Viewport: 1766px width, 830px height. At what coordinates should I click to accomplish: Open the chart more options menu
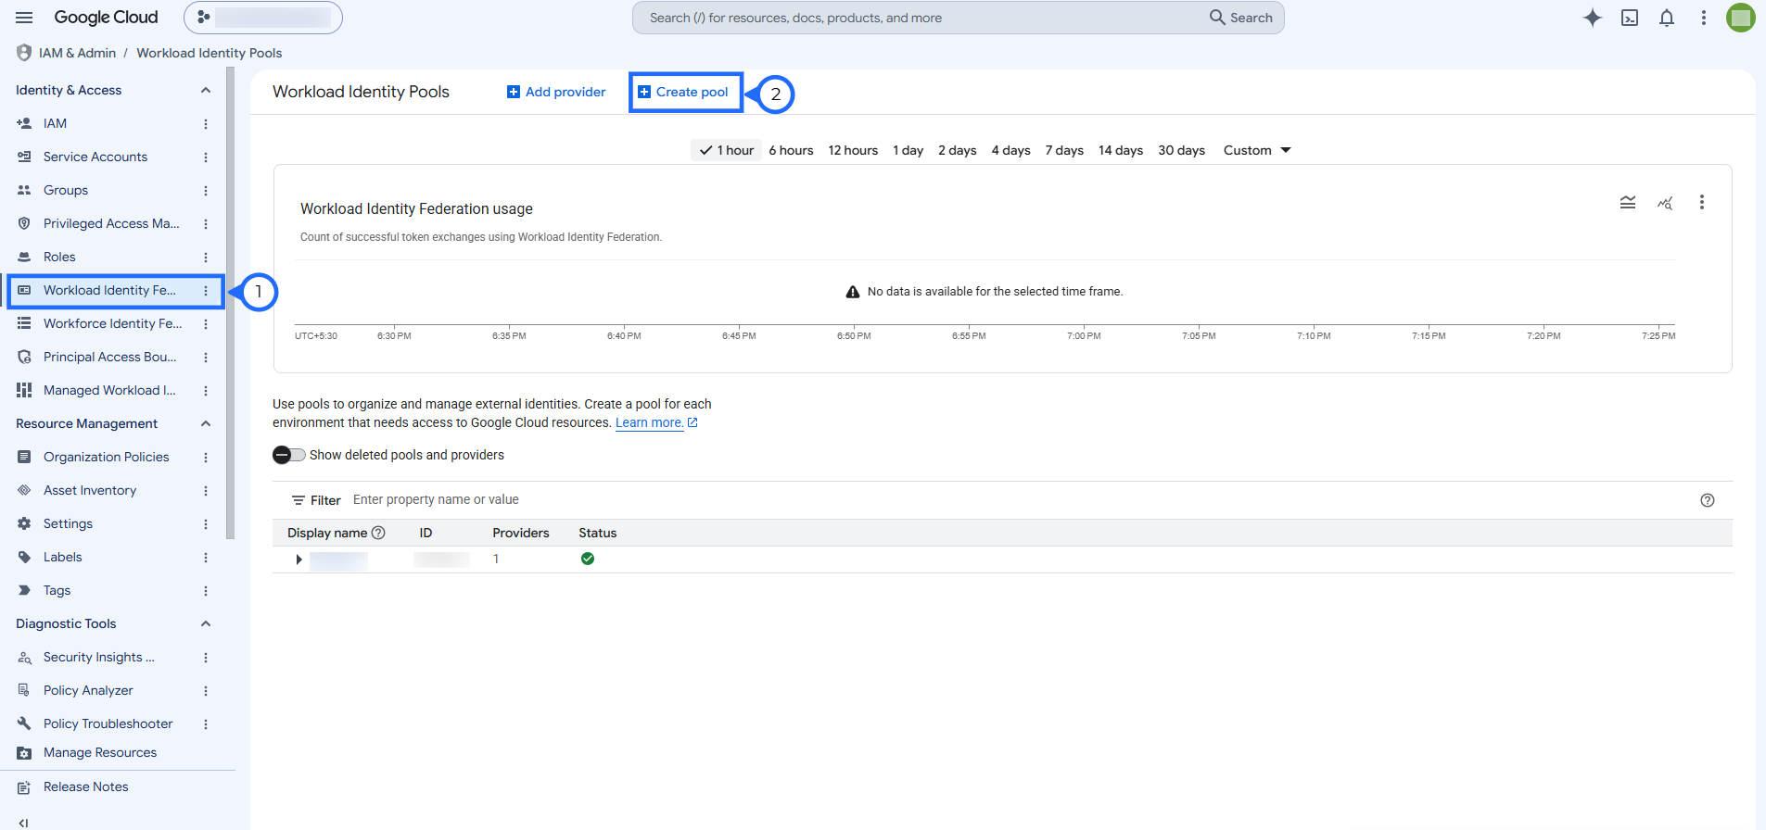tap(1702, 202)
